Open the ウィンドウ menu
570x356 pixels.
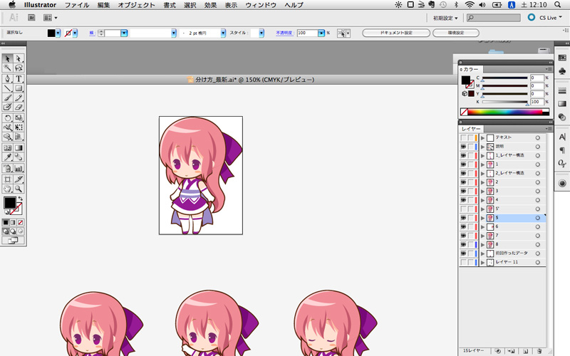click(x=261, y=5)
